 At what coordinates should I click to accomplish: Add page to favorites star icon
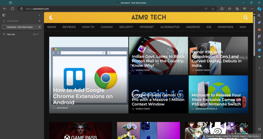pos(213,9)
